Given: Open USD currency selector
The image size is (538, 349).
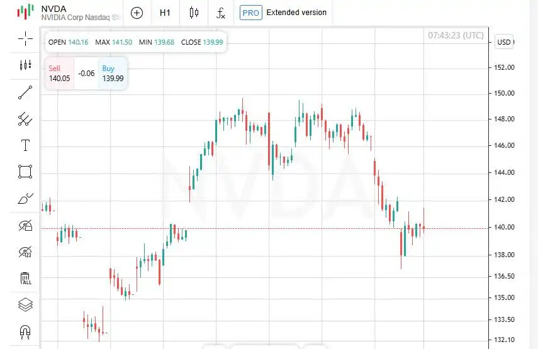Looking at the screenshot, I should [x=504, y=42].
